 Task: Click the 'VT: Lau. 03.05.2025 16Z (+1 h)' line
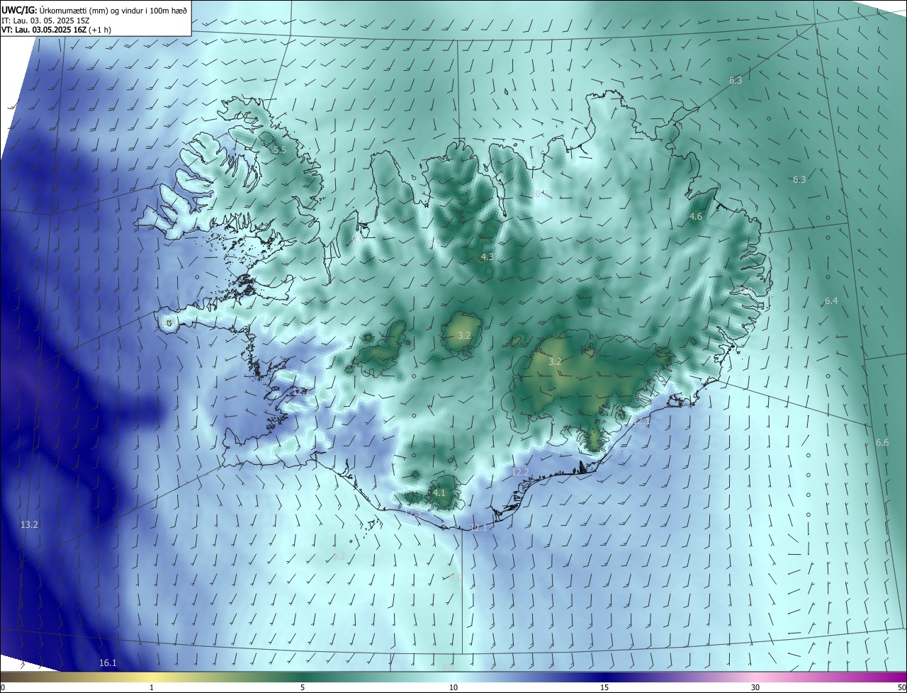click(x=56, y=30)
